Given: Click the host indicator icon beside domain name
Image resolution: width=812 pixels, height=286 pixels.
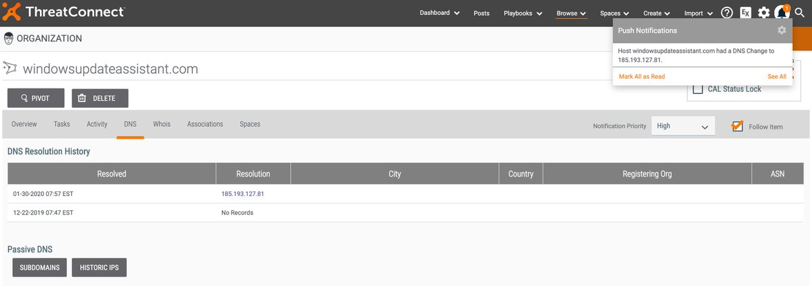Looking at the screenshot, I should tap(11, 68).
